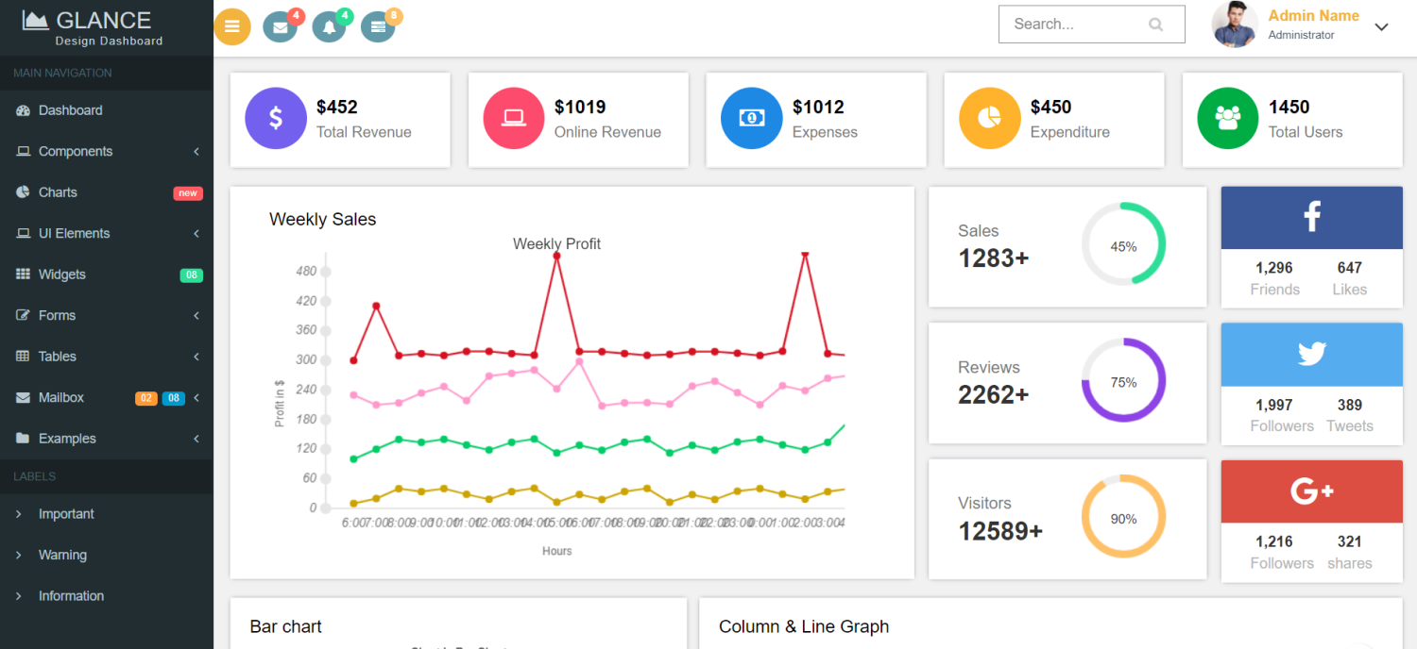Click the Twitter bird icon

point(1311,354)
